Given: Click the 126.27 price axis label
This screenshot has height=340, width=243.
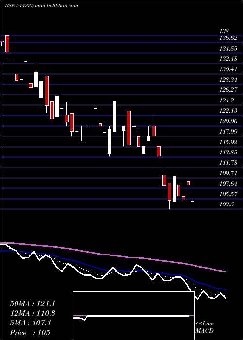Looking at the screenshot, I should (x=228, y=90).
